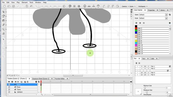Screen dimensions: 173x97
Task: Open the File menu
Action: (x=3, y=2)
